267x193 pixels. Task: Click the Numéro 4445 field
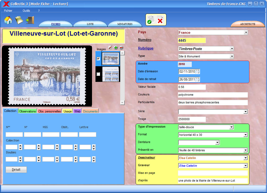point(192,40)
